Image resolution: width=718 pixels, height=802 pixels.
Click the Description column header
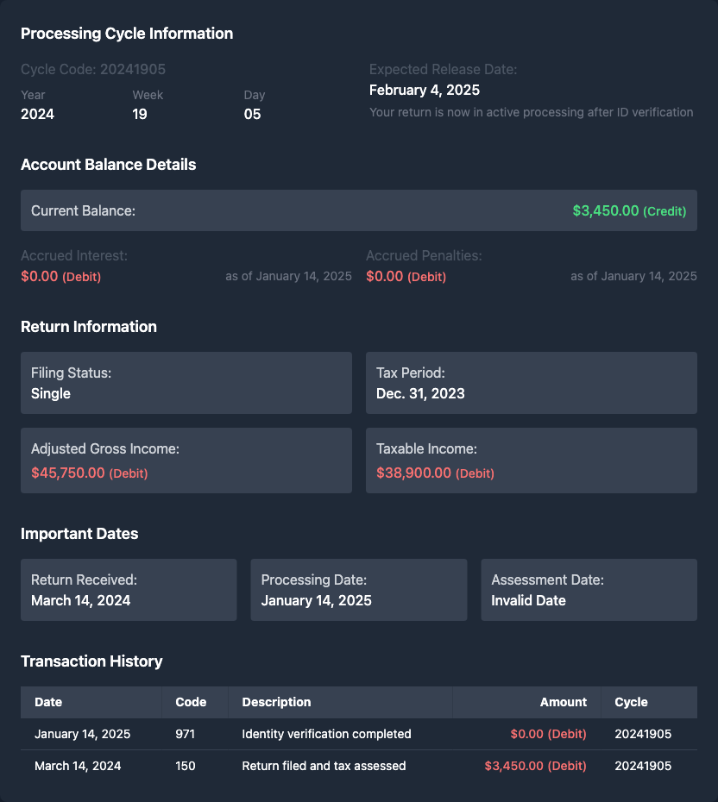[x=276, y=702]
